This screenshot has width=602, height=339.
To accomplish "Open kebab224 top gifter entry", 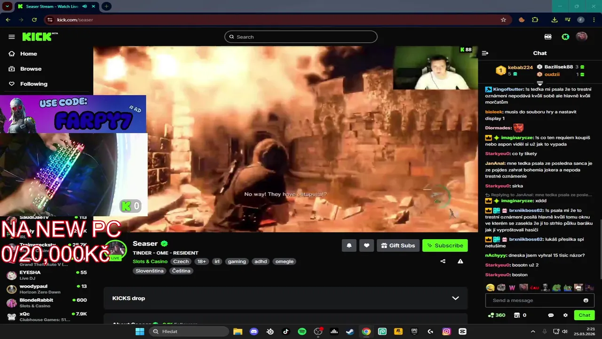I will click(515, 71).
